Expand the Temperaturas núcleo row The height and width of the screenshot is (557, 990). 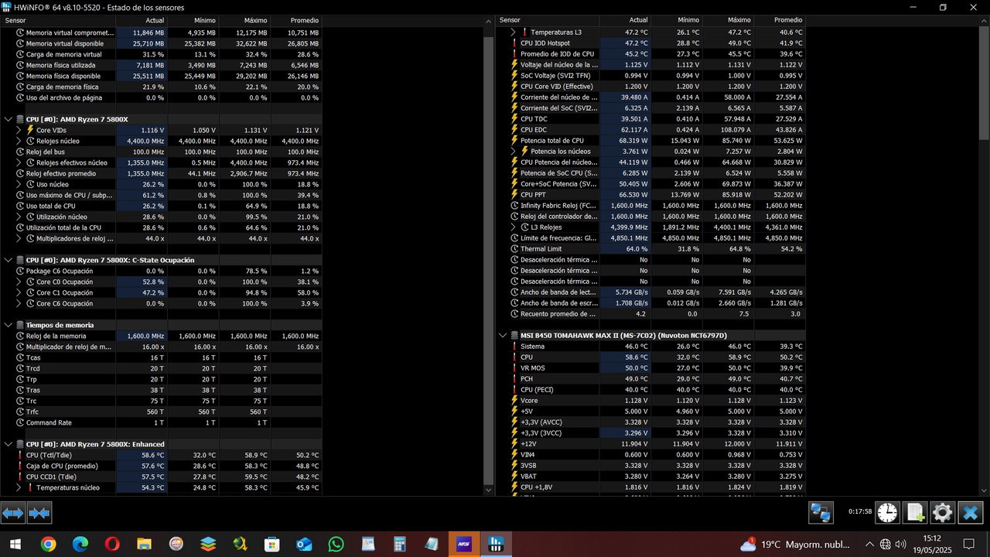coord(19,487)
